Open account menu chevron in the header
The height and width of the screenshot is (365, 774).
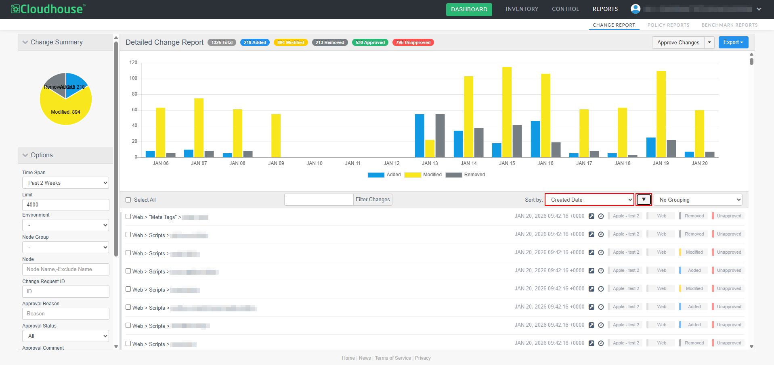click(759, 9)
